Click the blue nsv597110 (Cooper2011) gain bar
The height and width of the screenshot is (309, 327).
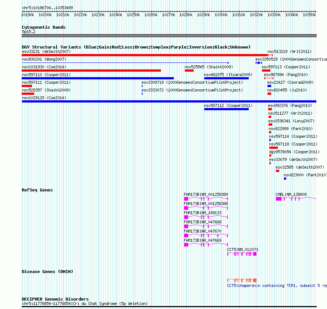tap(98, 78)
